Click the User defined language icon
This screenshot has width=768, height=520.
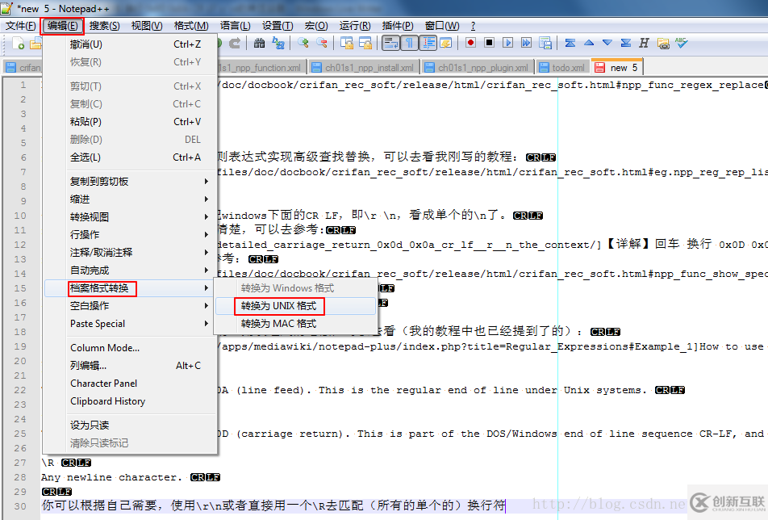[x=446, y=43]
